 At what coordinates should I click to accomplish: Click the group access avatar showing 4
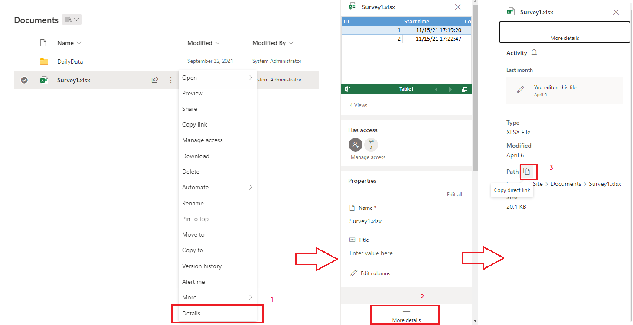pyautogui.click(x=371, y=145)
